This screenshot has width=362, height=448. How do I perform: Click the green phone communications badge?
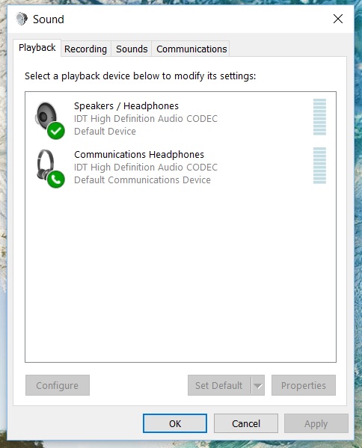pos(56,179)
